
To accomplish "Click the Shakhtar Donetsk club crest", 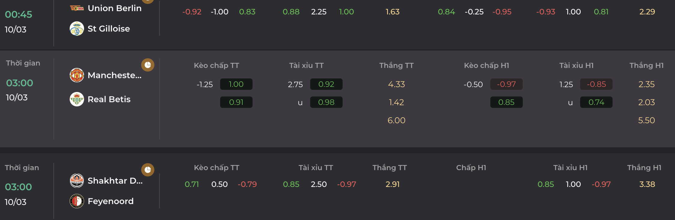I will coord(77,181).
